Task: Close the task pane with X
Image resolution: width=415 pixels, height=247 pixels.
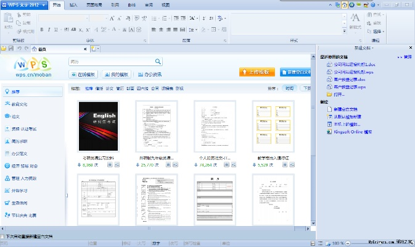Action: [411, 48]
